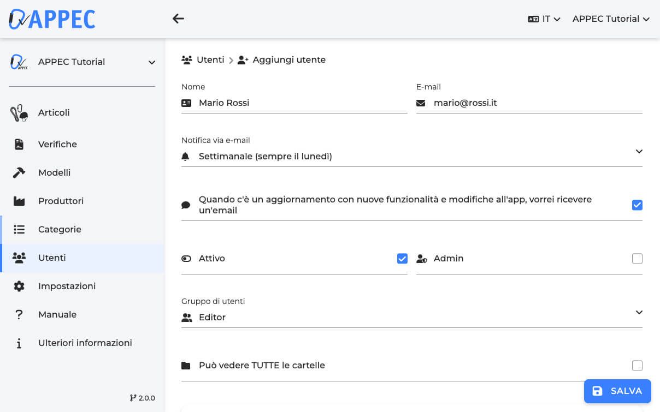Click the Modelli hammer icon
The width and height of the screenshot is (660, 412).
pos(19,172)
